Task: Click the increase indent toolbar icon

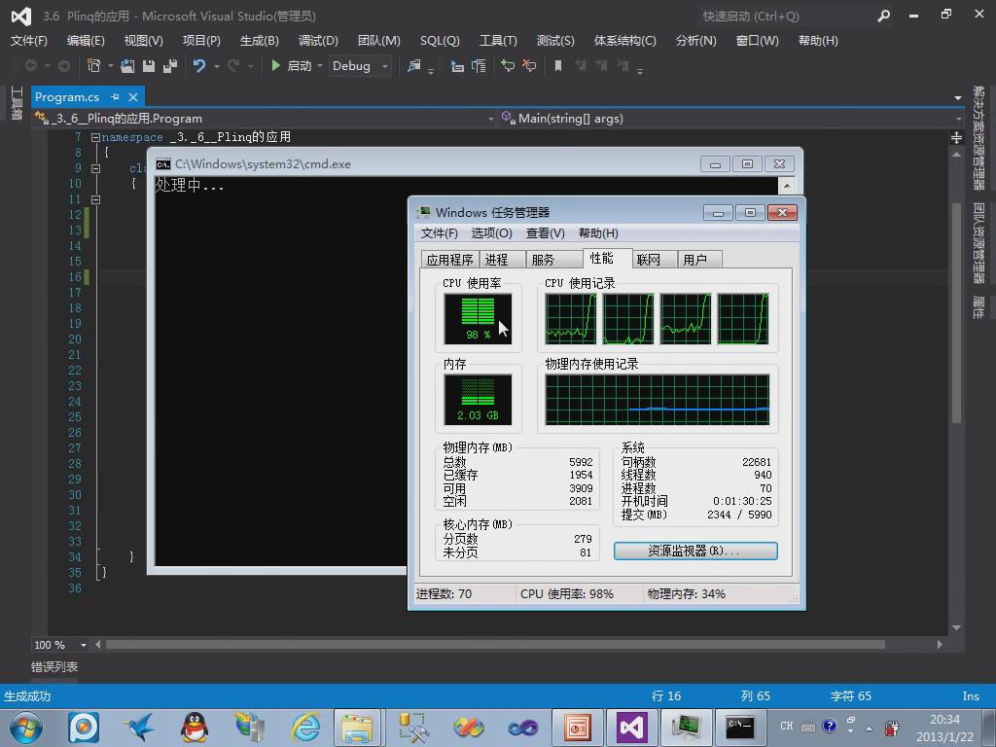Action: (x=479, y=65)
